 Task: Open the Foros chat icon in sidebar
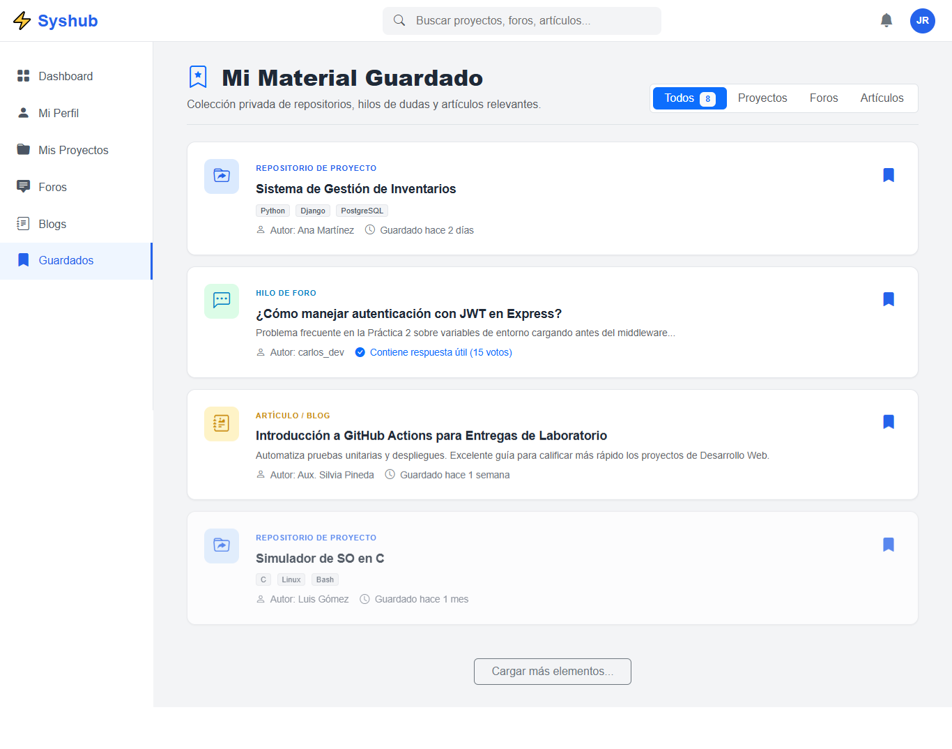click(23, 186)
